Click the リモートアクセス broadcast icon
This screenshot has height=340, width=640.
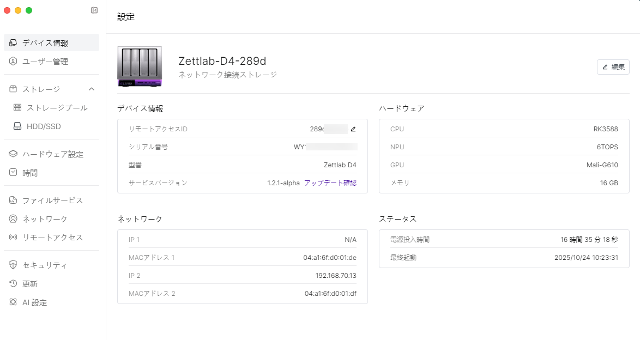tap(14, 238)
